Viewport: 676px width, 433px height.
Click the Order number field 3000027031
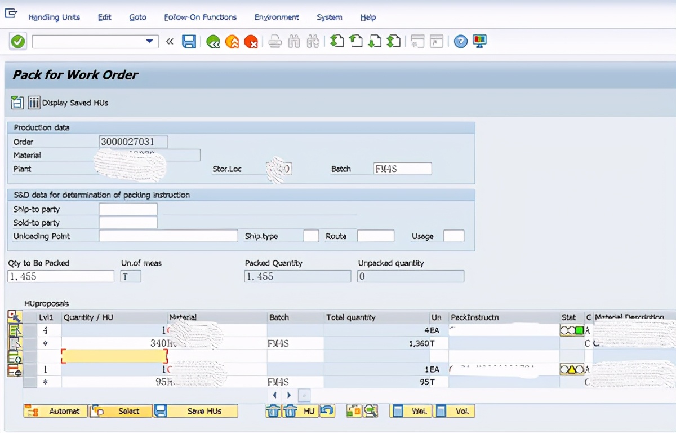pos(134,142)
